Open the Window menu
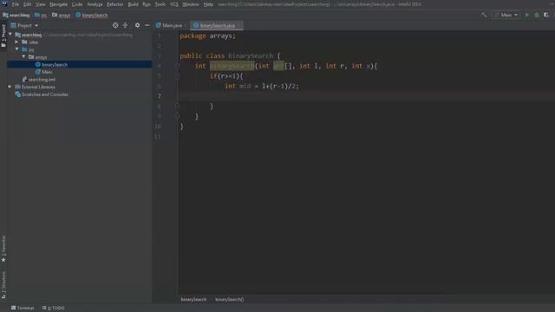This screenshot has height=312, width=555. pos(191,4)
